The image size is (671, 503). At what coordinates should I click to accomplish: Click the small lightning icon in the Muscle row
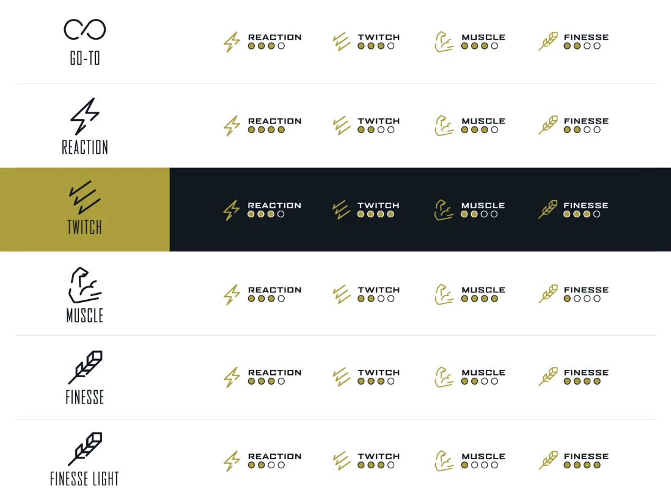click(232, 294)
